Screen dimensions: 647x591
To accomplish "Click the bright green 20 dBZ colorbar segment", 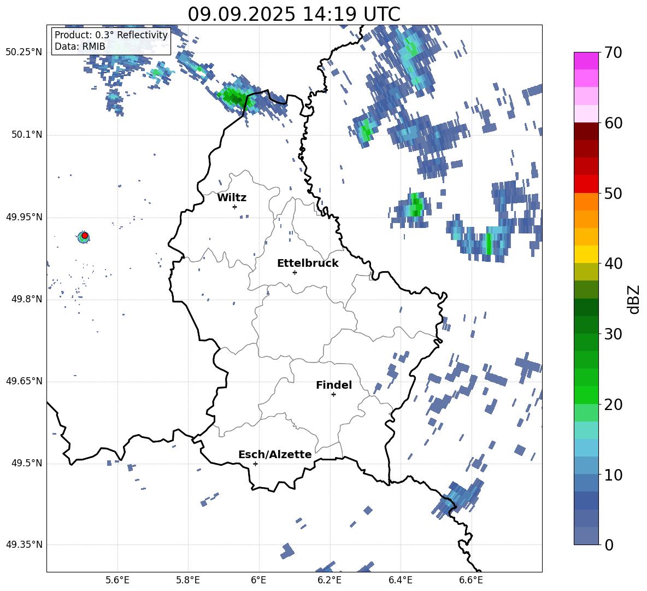I will [586, 395].
